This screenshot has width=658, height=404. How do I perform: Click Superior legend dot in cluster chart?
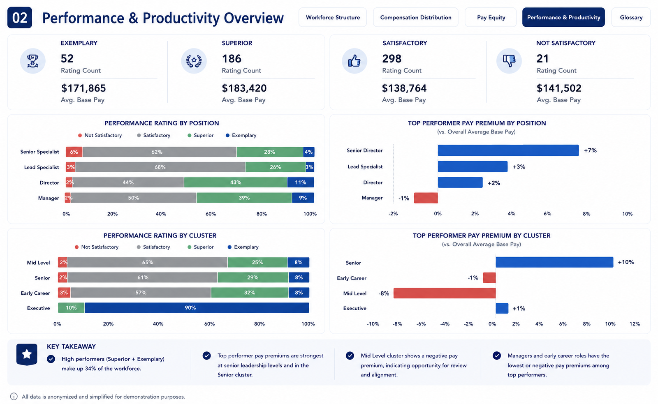click(190, 247)
